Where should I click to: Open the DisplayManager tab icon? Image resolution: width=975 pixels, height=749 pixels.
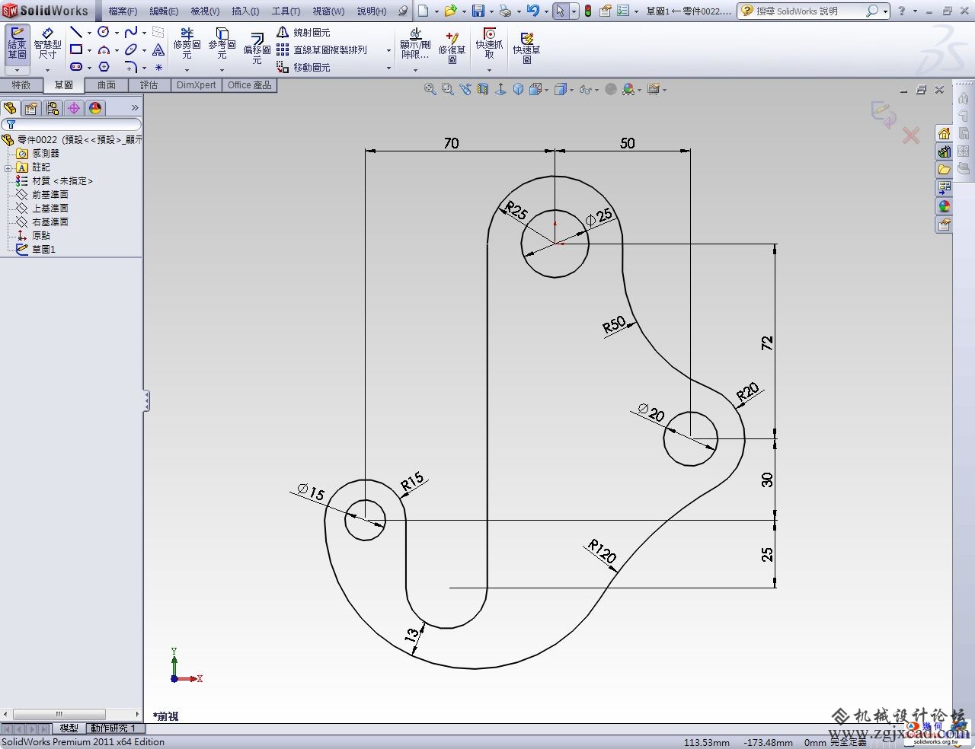pyautogui.click(x=95, y=108)
